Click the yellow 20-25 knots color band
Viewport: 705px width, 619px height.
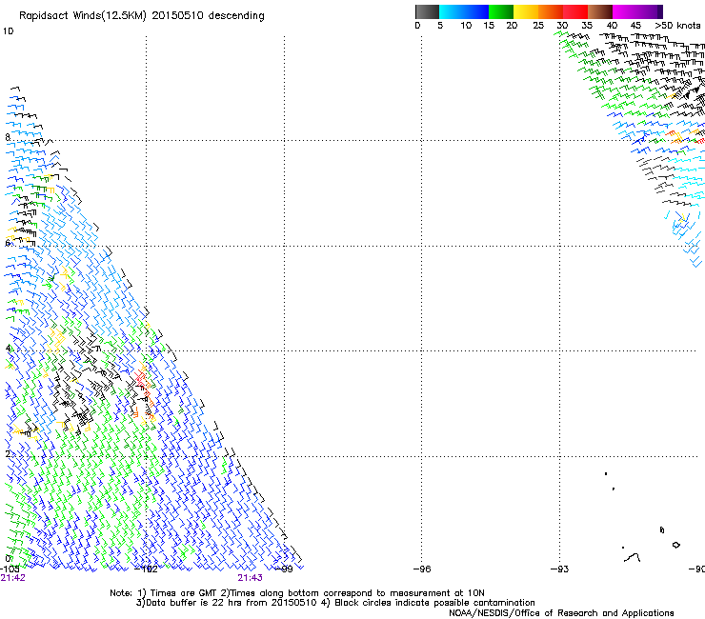[526, 11]
